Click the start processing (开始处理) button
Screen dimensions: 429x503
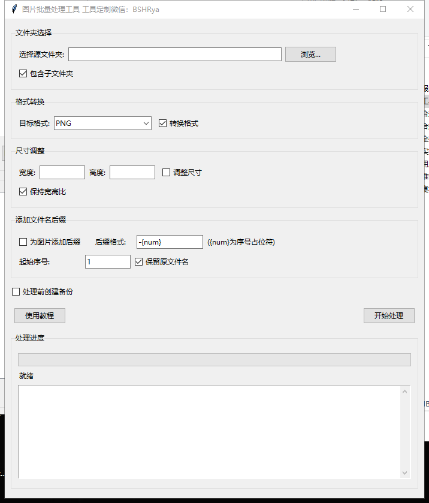click(389, 316)
